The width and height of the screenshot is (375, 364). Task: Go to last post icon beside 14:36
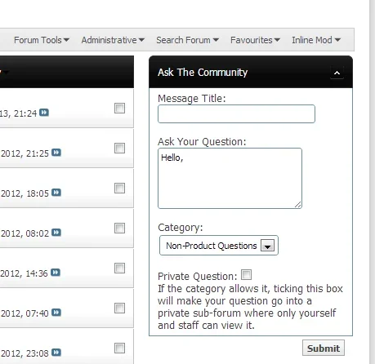click(x=56, y=273)
